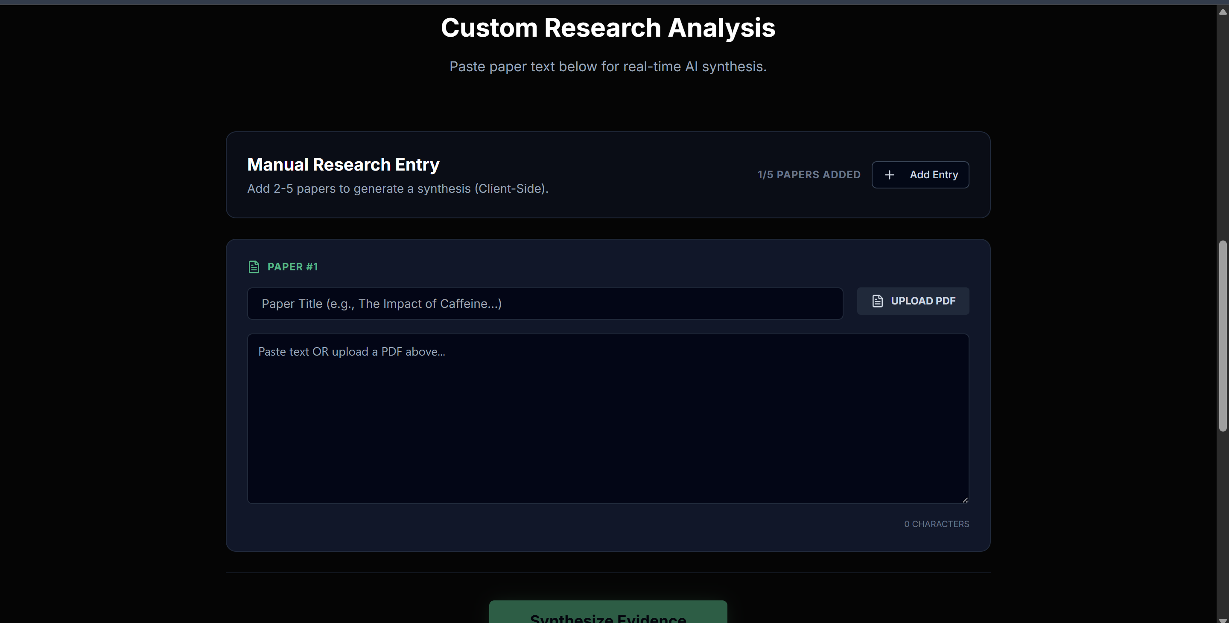Click the green document icon beside PAPER #1
The image size is (1229, 623).
(254, 267)
